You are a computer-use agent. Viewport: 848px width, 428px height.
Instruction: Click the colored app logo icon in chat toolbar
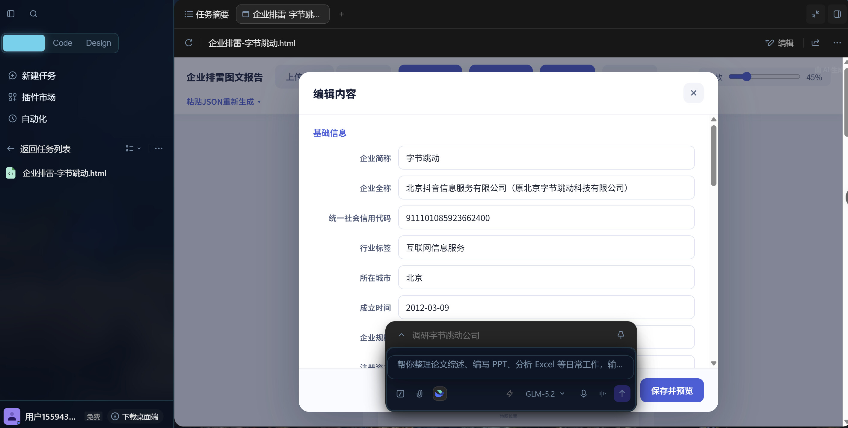click(440, 393)
